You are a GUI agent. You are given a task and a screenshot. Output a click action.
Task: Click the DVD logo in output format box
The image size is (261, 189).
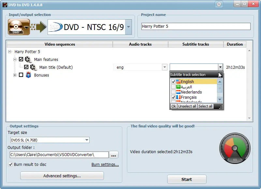click(56, 27)
